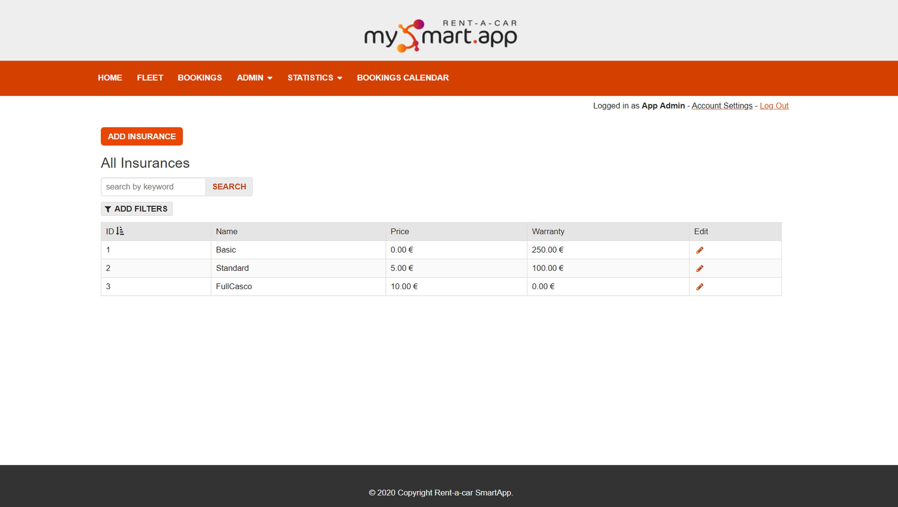This screenshot has width=898, height=507.
Task: Edit the Standard insurance entry
Action: click(700, 268)
